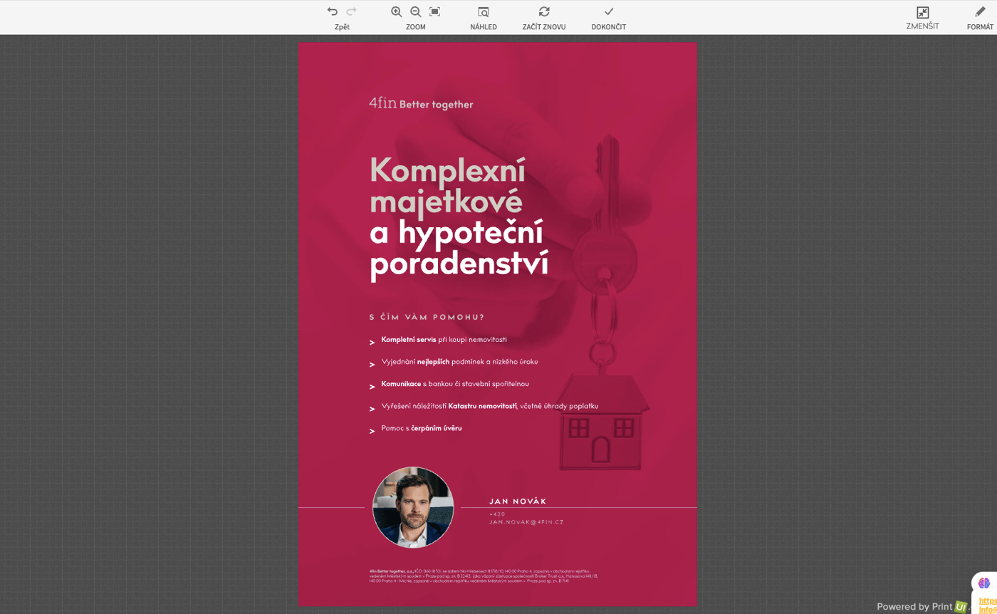The height and width of the screenshot is (614, 997).
Task: Click Jan Novák's circular profile photo
Action: click(413, 507)
